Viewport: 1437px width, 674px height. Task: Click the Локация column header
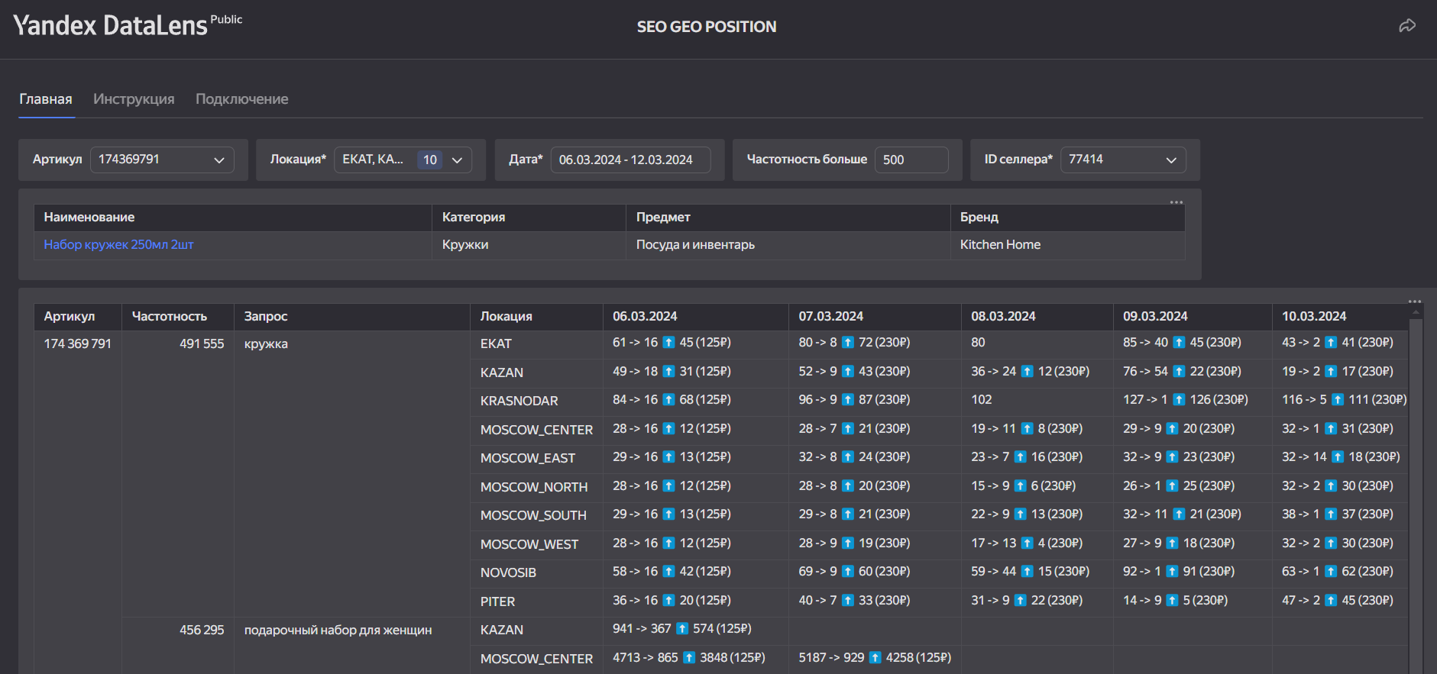point(536,317)
